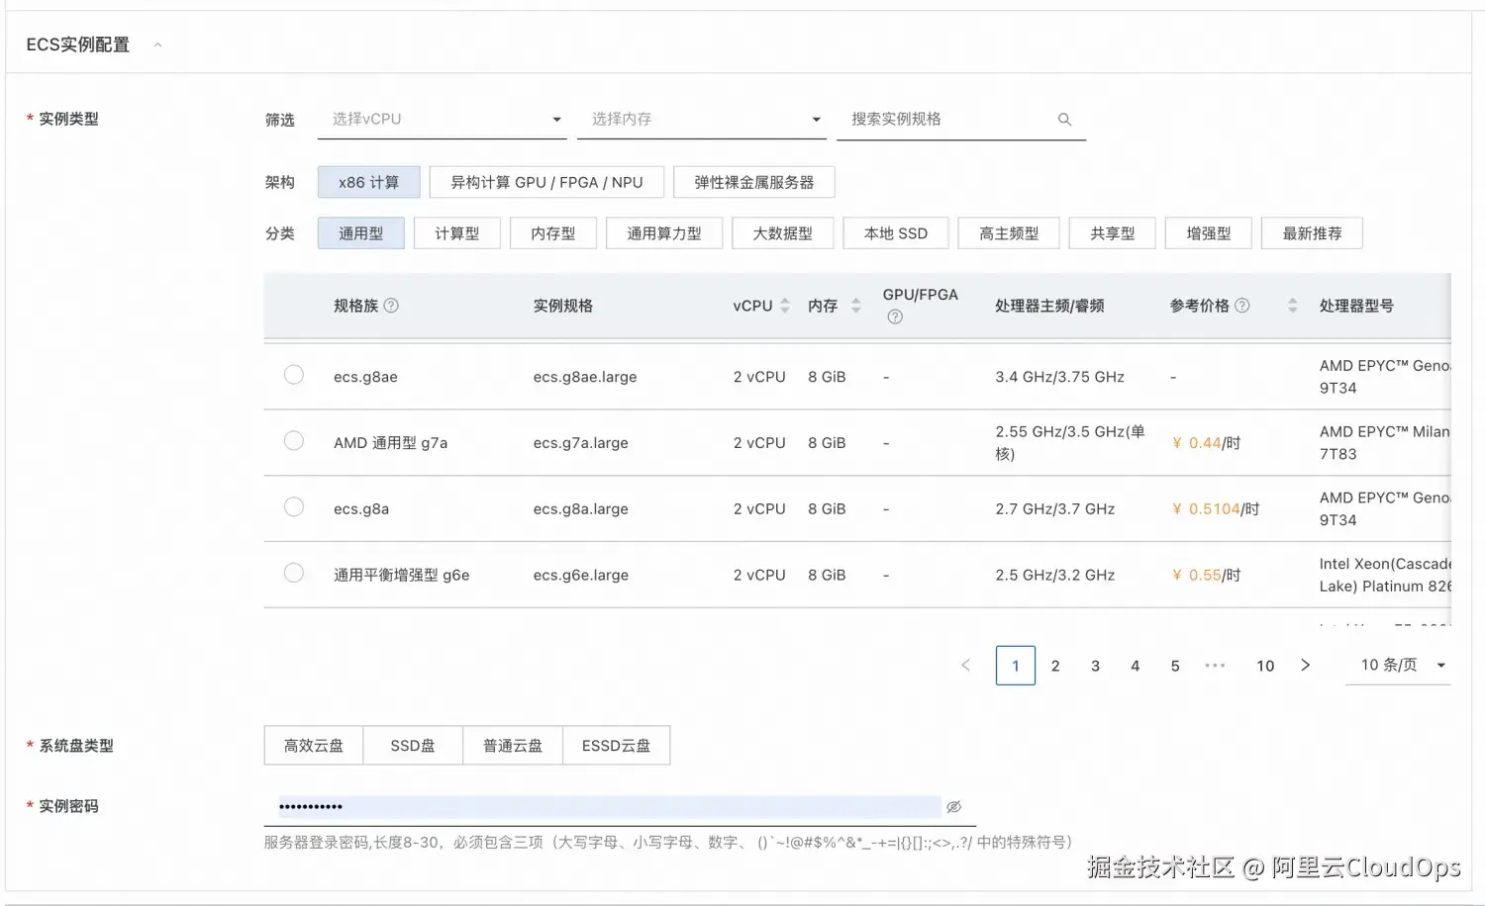This screenshot has height=906, width=1485.
Task: Choose the 高主频型 category
Action: click(1009, 233)
